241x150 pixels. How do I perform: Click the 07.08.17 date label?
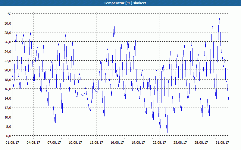pos(54,142)
